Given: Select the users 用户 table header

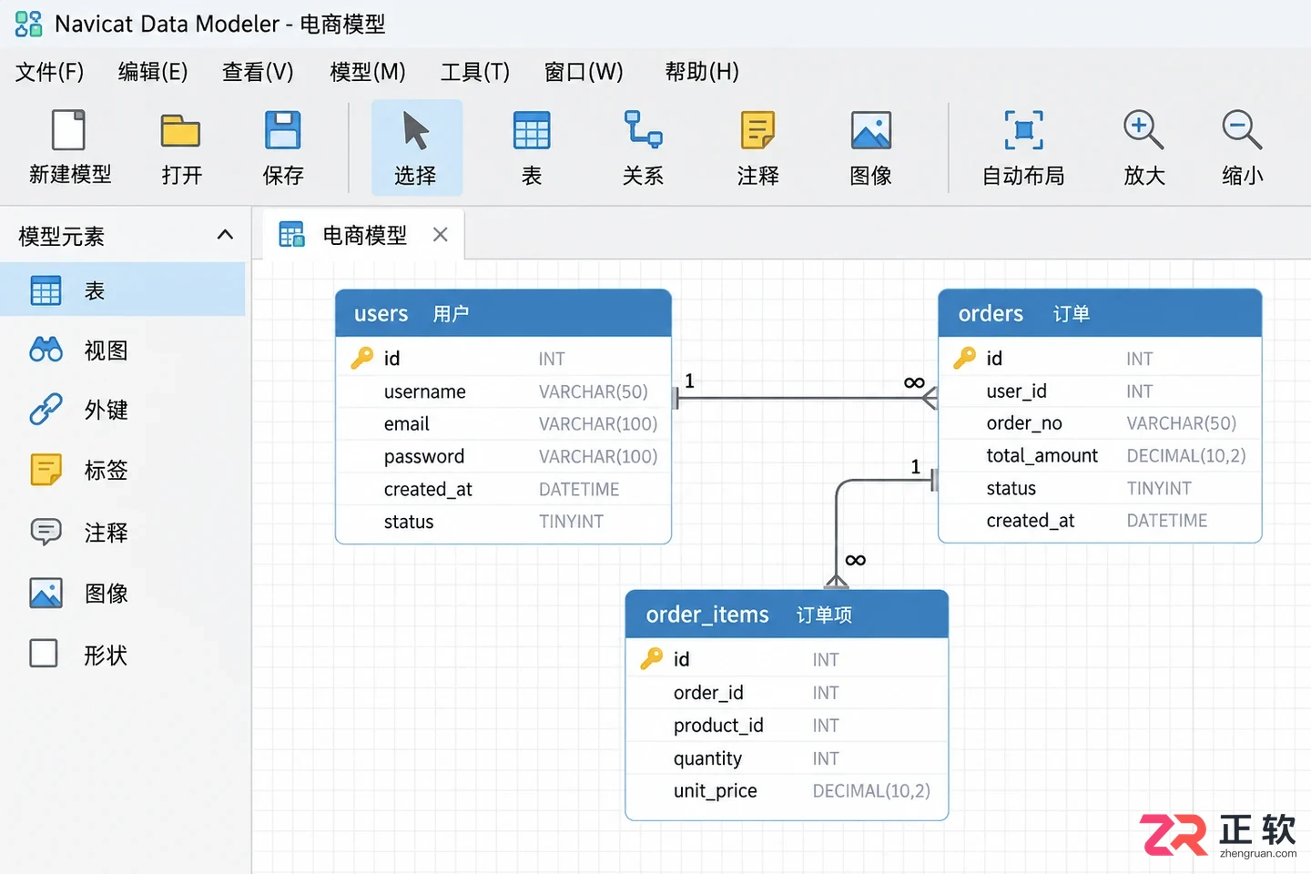Looking at the screenshot, I should tap(503, 313).
